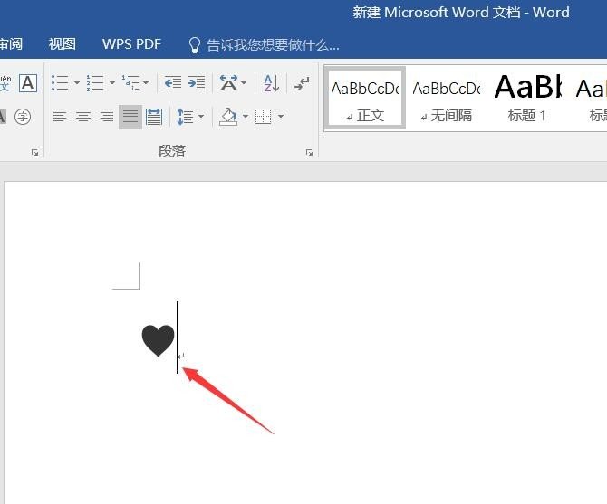
Task: Apply the 正文 normal style
Action: [x=365, y=99]
